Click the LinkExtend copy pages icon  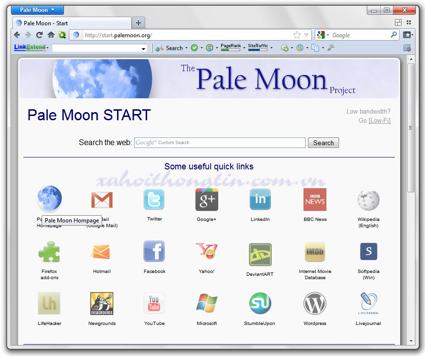click(315, 48)
